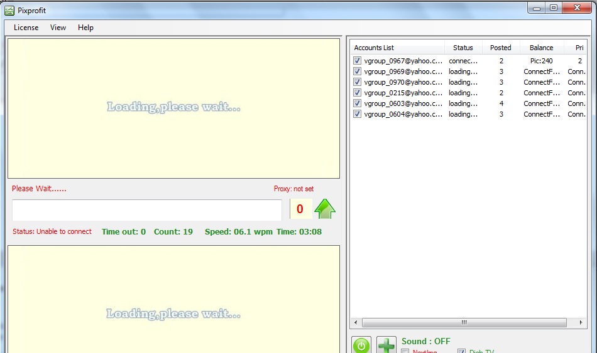Click the Proxy: not set label
The image size is (597, 353).
[x=293, y=189]
